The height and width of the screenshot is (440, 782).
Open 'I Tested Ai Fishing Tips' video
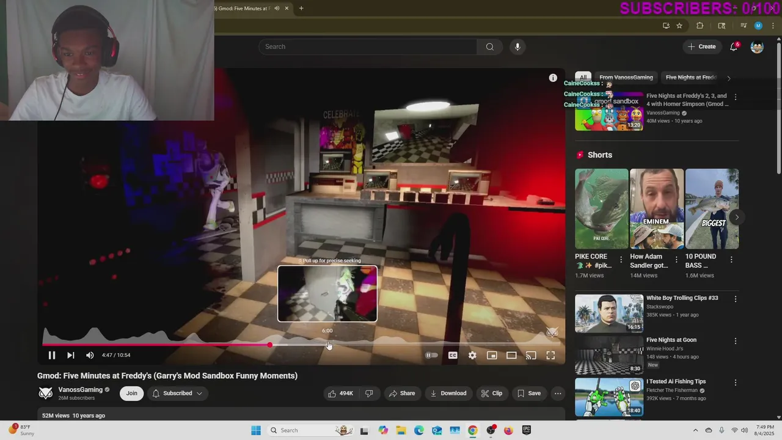click(x=676, y=381)
